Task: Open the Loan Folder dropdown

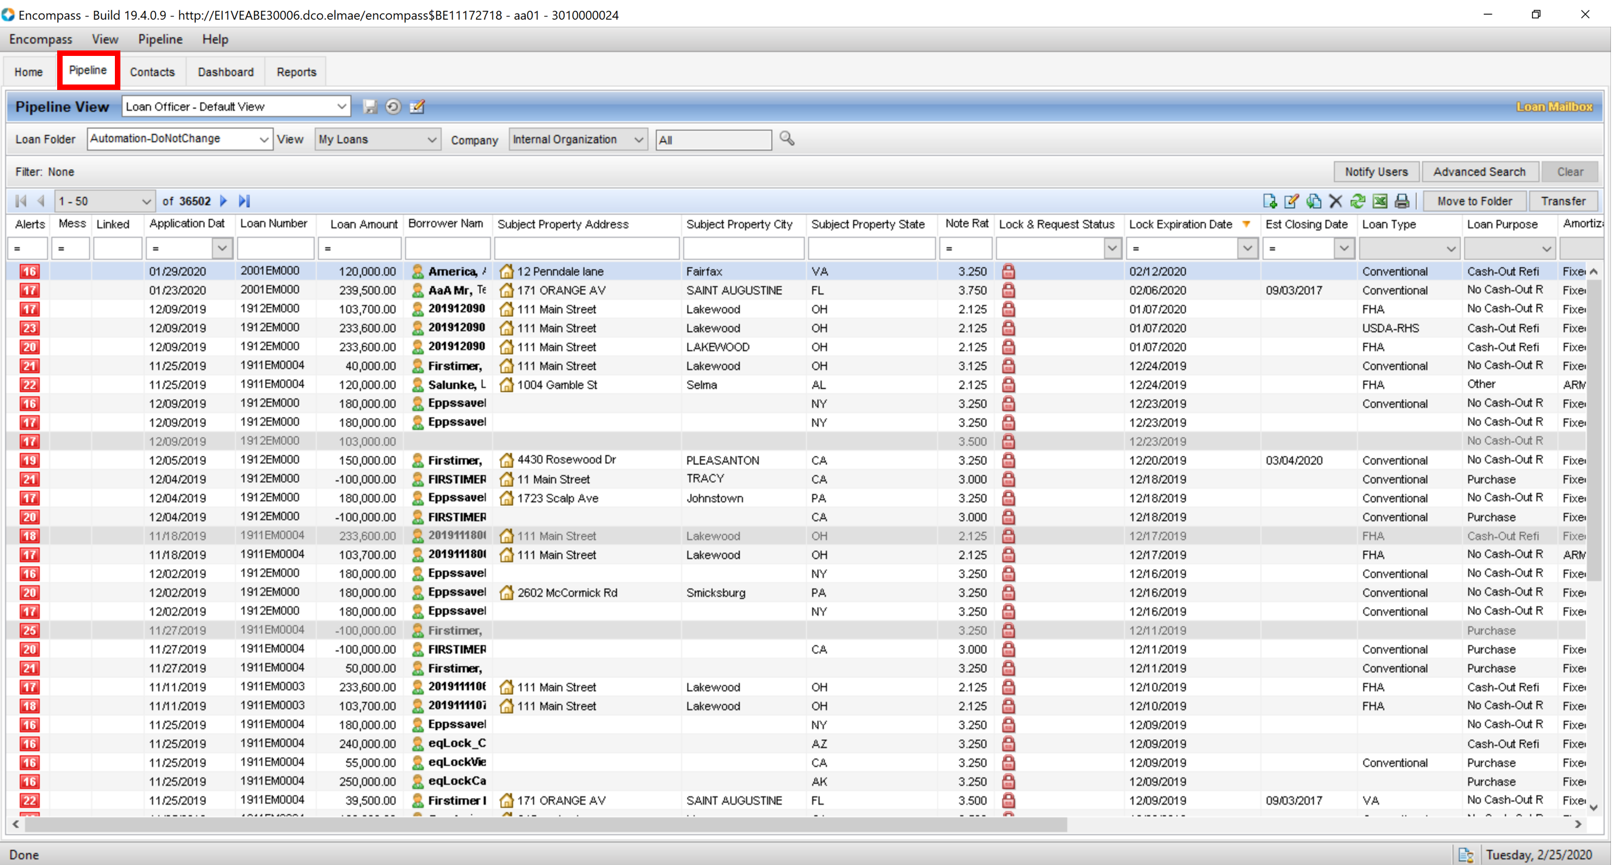Action: (x=264, y=139)
